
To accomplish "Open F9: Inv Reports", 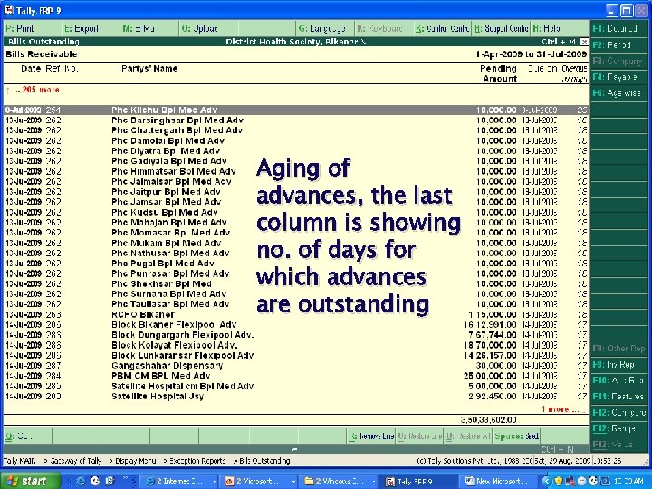I will [x=618, y=365].
